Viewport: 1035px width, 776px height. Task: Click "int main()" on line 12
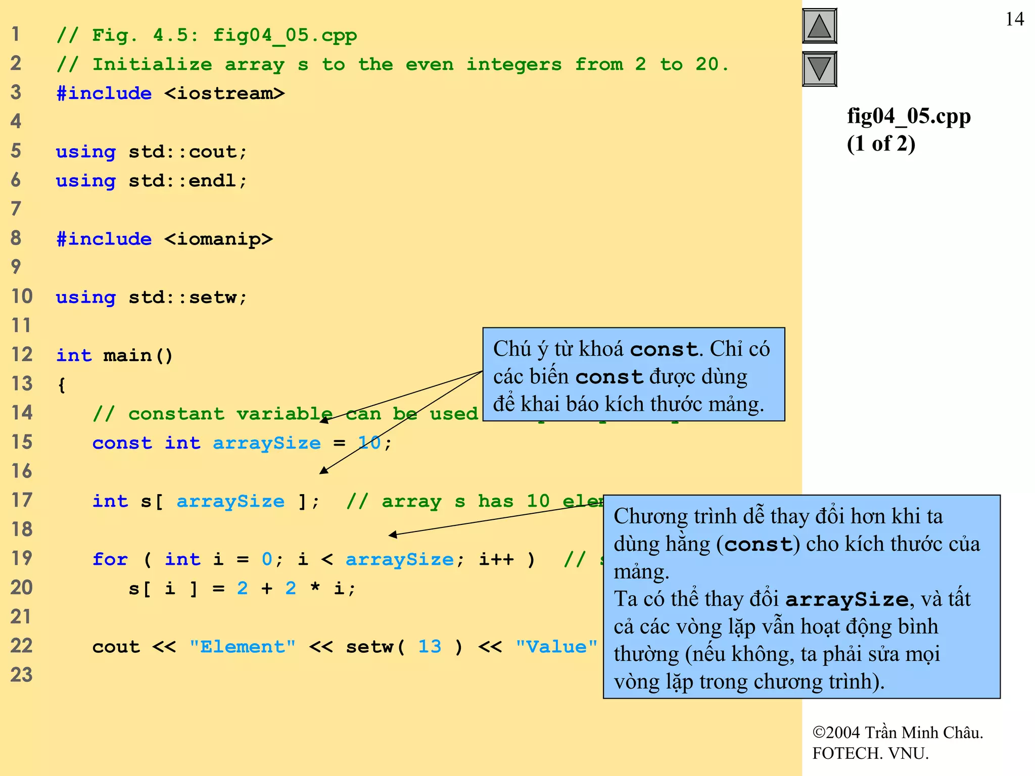point(115,356)
